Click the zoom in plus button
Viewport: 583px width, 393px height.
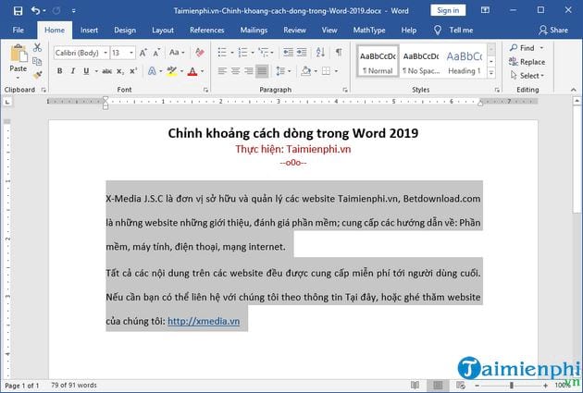[x=545, y=386]
